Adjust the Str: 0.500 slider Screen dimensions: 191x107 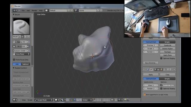pyautogui.click(x=21, y=46)
